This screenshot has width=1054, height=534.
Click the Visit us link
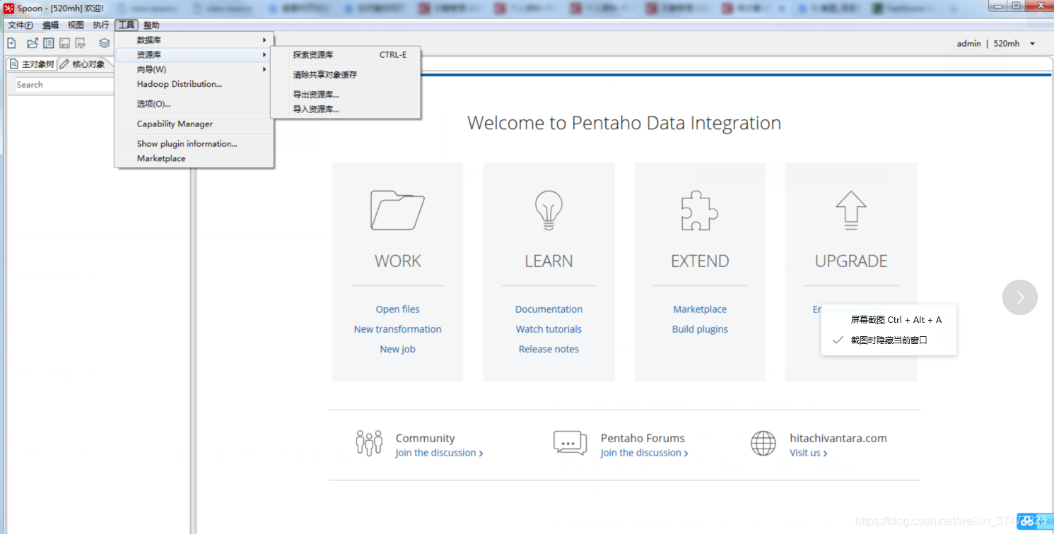tap(808, 453)
